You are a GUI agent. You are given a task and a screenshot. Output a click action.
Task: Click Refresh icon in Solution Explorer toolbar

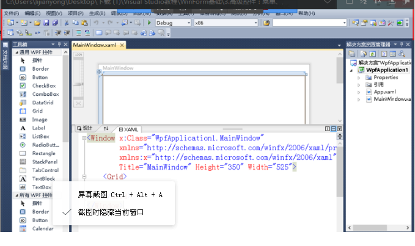[x=372, y=54]
